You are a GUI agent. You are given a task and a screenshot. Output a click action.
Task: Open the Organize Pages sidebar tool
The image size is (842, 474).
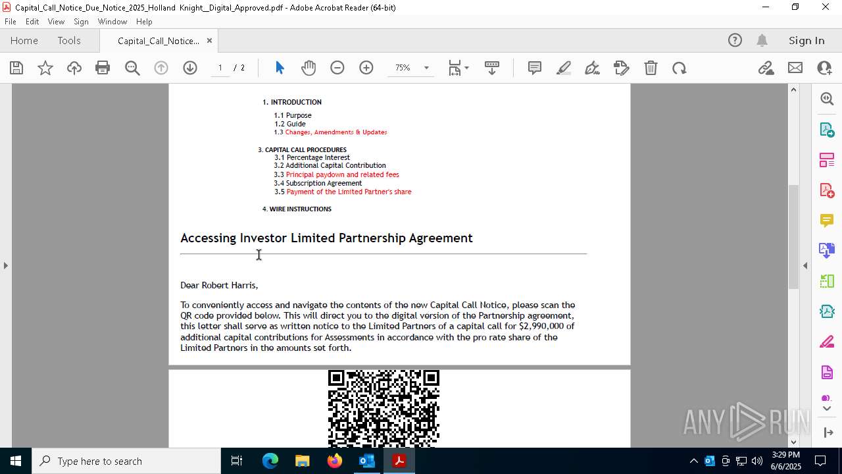click(827, 160)
